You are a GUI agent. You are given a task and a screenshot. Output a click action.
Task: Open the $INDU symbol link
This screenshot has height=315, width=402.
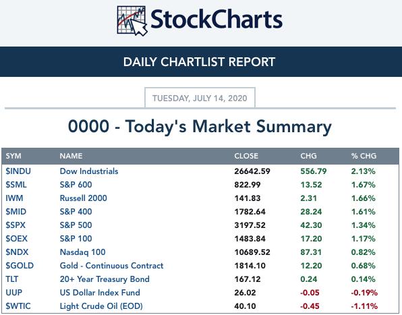pyautogui.click(x=18, y=171)
